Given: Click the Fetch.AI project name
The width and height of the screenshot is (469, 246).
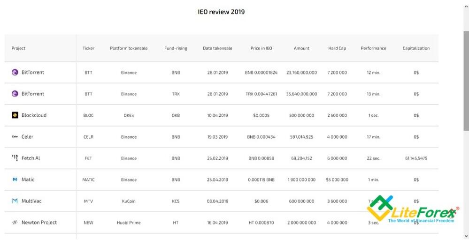Looking at the screenshot, I should coord(31,158).
